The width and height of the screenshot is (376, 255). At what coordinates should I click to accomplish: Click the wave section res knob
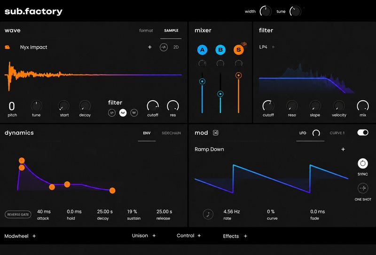173,106
